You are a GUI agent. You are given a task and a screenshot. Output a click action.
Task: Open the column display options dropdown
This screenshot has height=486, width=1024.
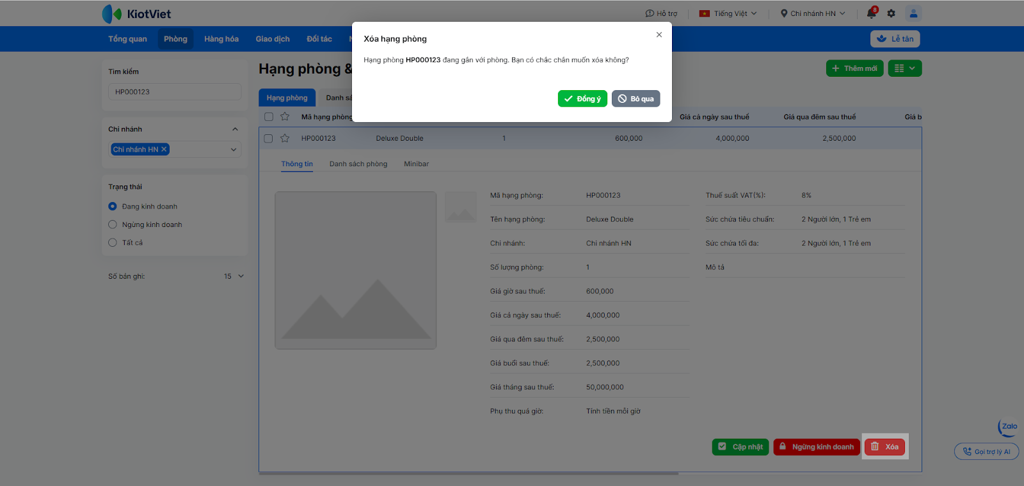click(905, 68)
